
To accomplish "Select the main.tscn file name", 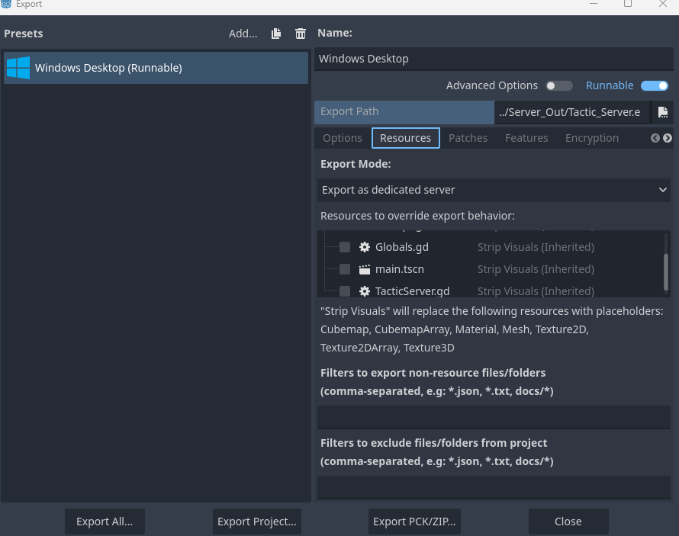I will 400,269.
